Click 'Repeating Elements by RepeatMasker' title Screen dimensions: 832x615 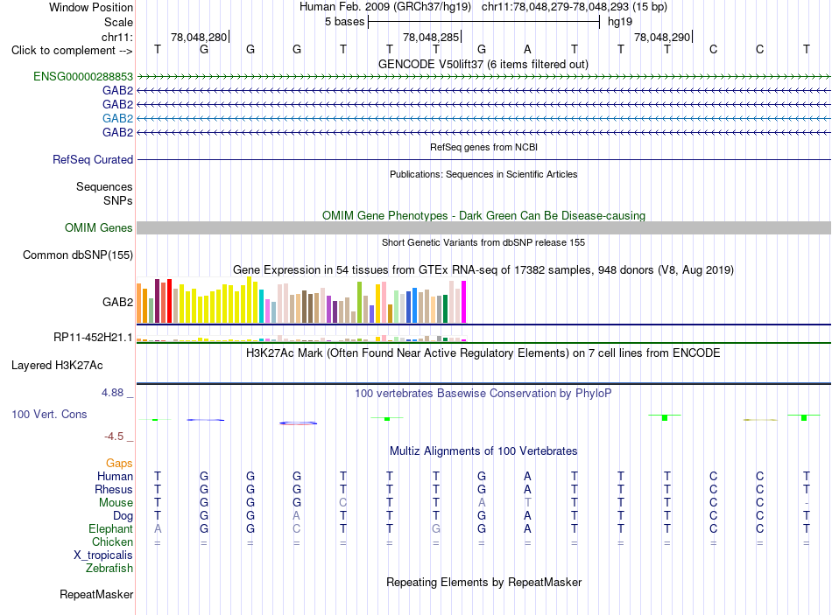pos(483,582)
